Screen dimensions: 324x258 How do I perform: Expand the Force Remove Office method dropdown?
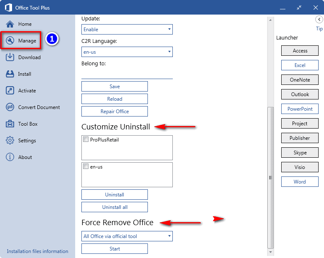127,236
